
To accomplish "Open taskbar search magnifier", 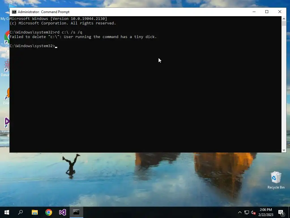I will [x=20, y=212].
